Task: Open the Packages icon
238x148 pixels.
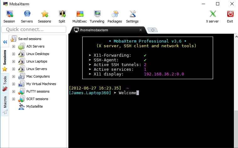Action: tap(115, 14)
